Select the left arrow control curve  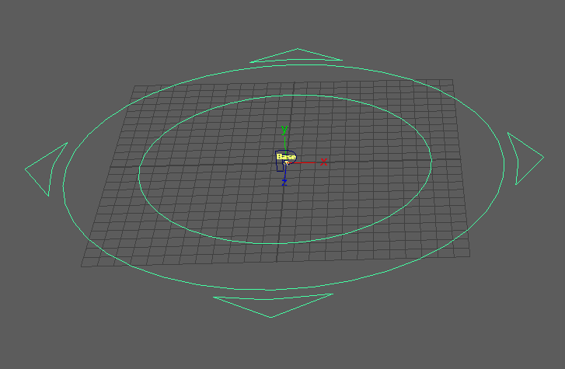point(46,169)
